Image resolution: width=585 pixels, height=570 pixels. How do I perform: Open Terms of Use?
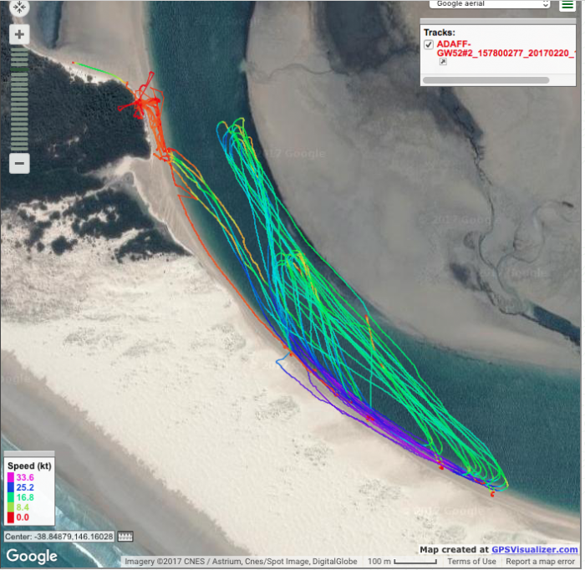(x=471, y=562)
